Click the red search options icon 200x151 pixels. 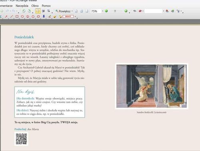[x=140, y=11]
